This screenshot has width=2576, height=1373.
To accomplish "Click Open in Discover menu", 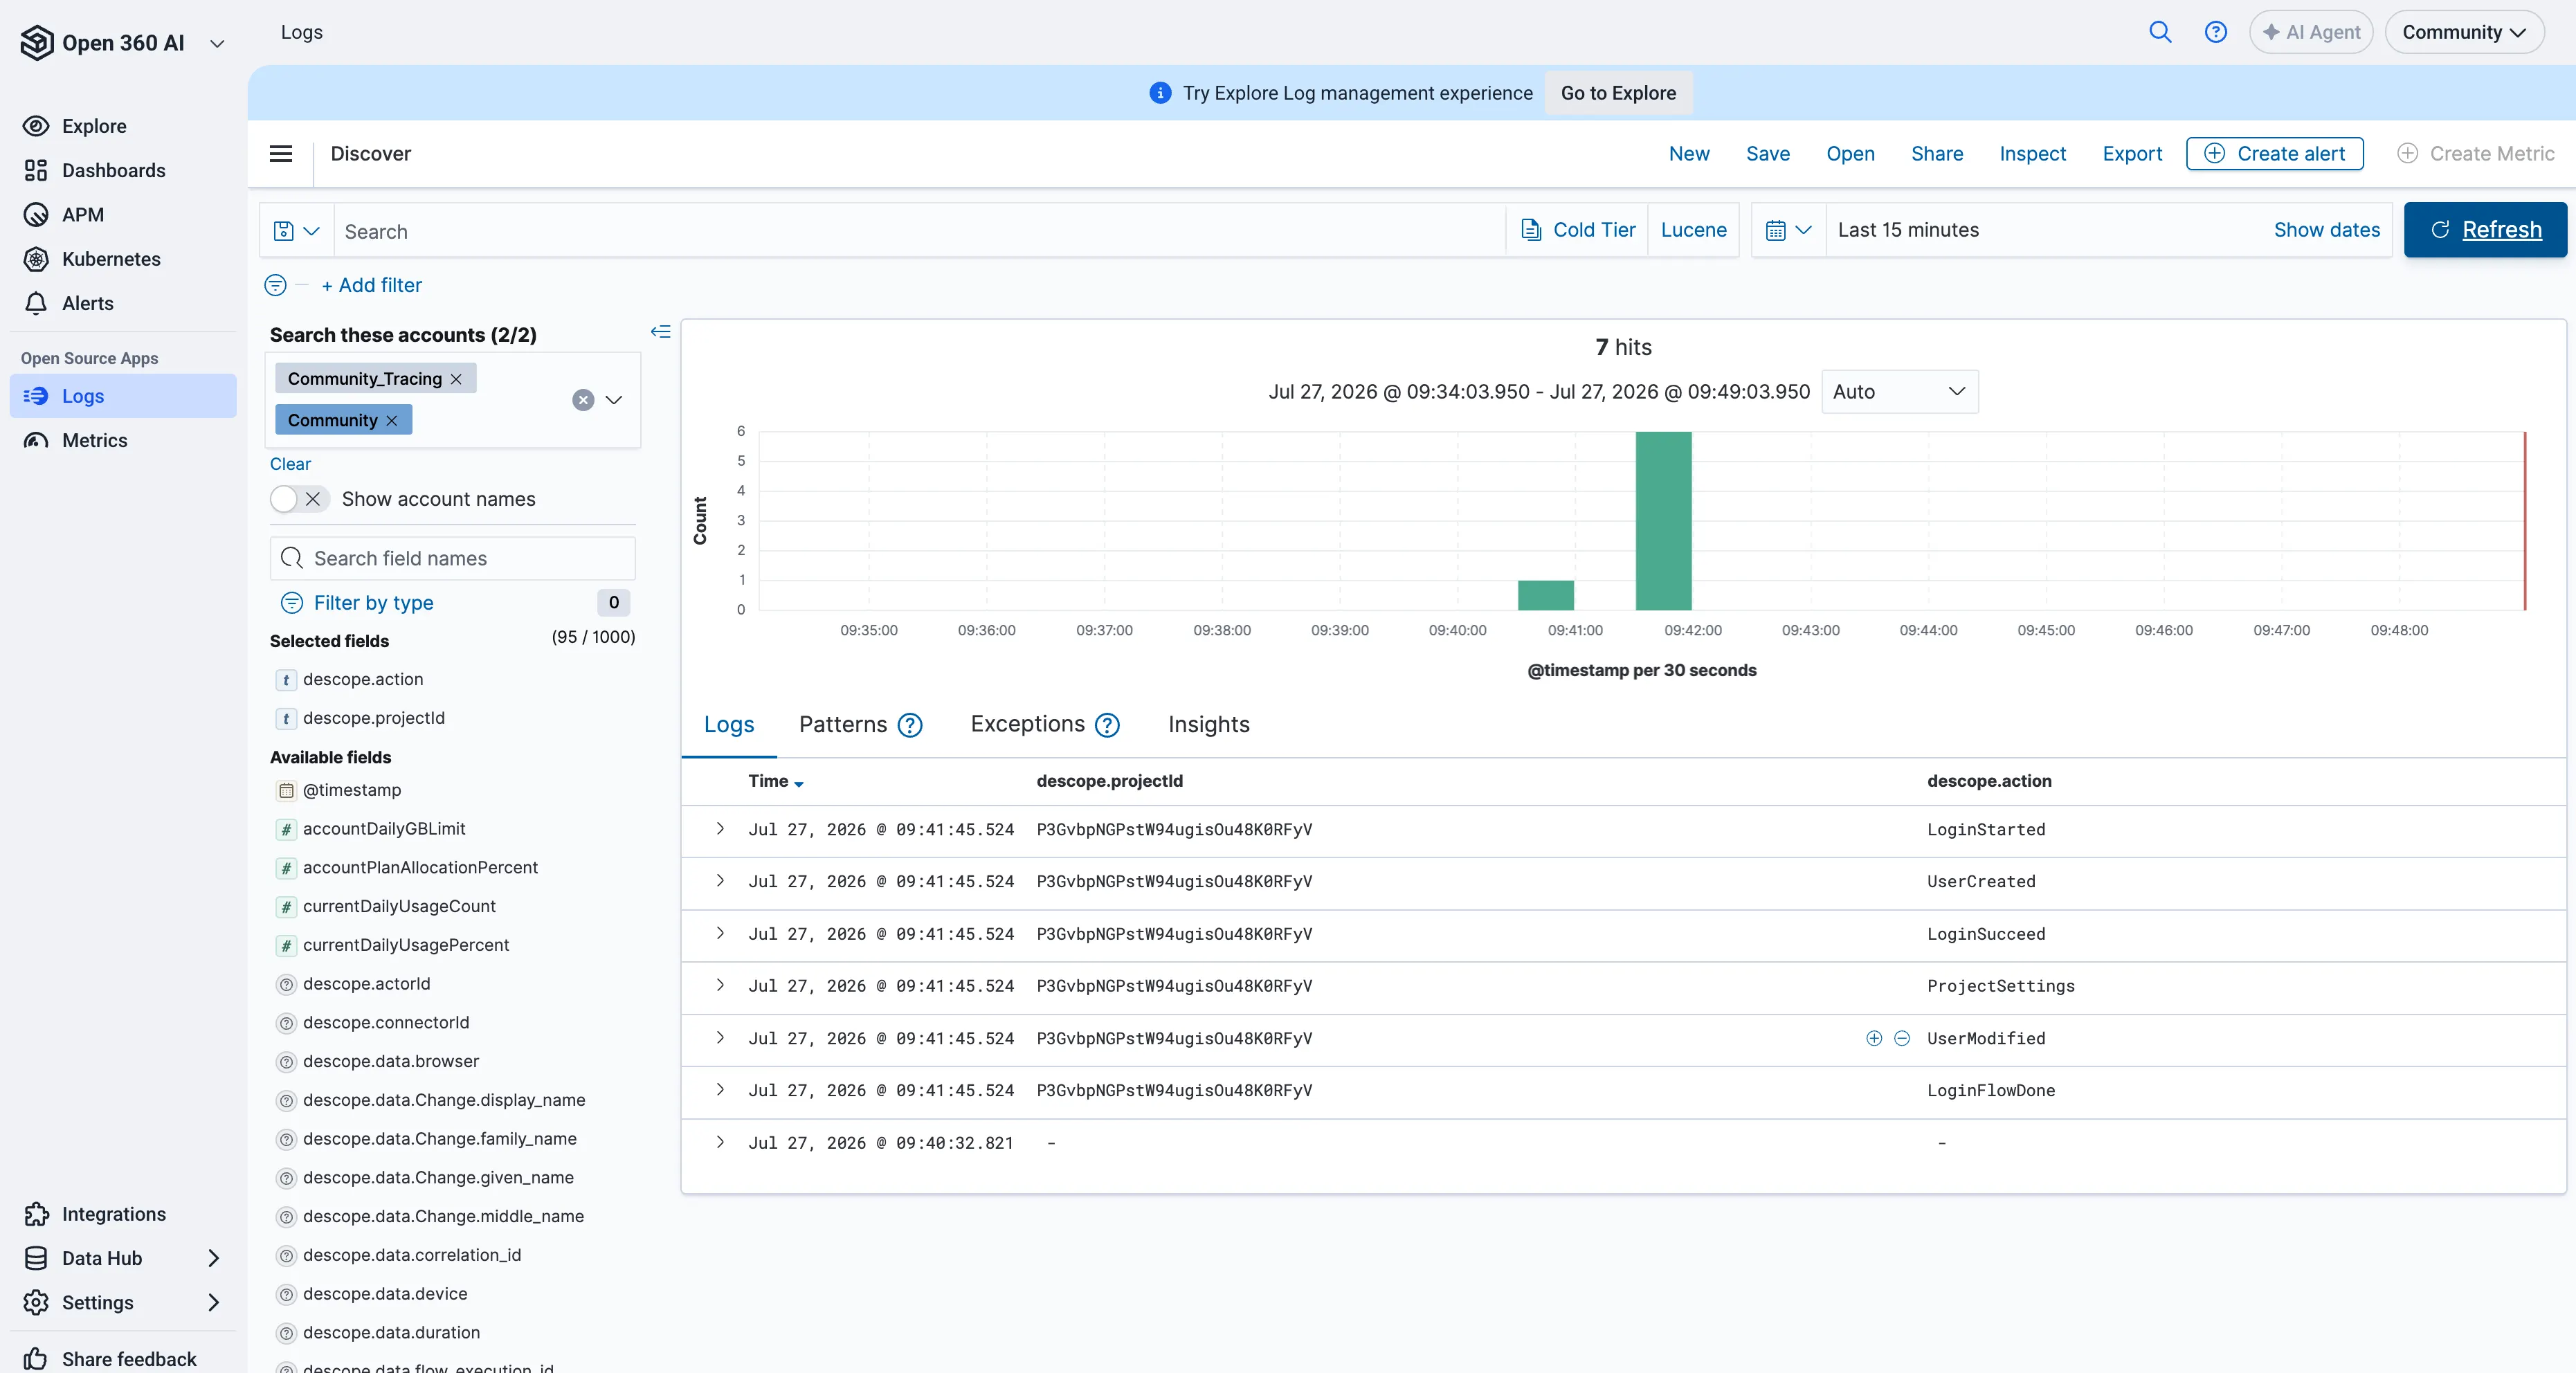I will click(x=1850, y=153).
